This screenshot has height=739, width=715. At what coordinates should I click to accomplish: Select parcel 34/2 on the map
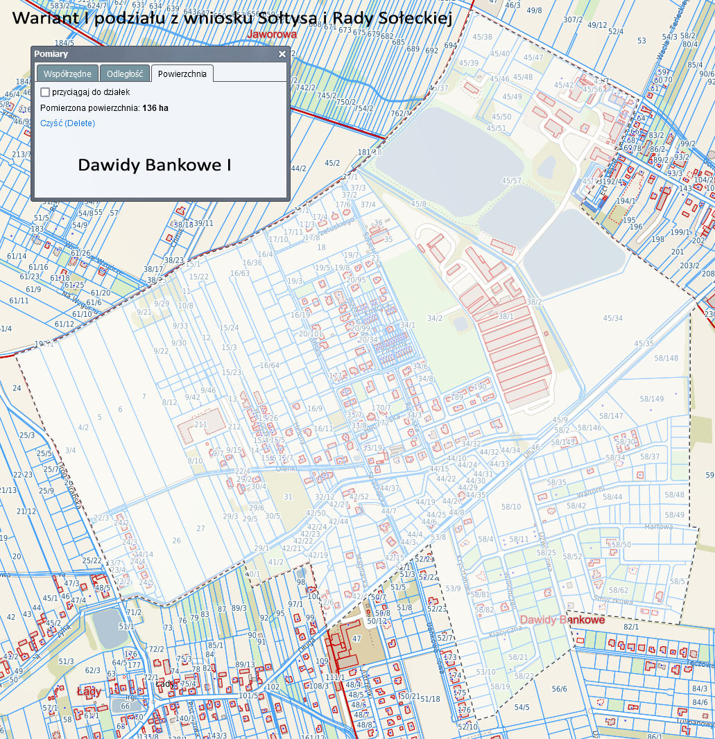point(435,319)
